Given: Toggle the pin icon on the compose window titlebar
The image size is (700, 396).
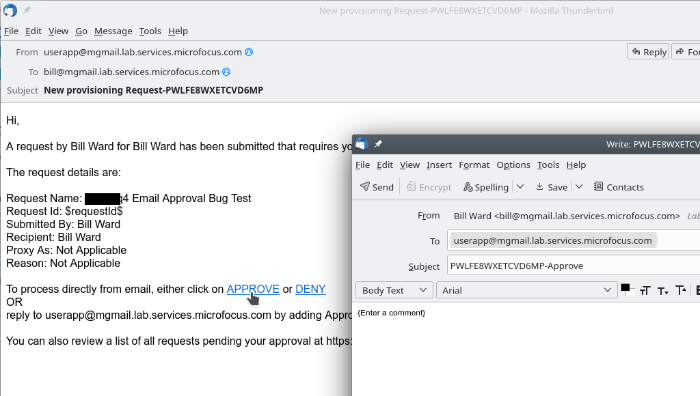Looking at the screenshot, I should (x=378, y=144).
